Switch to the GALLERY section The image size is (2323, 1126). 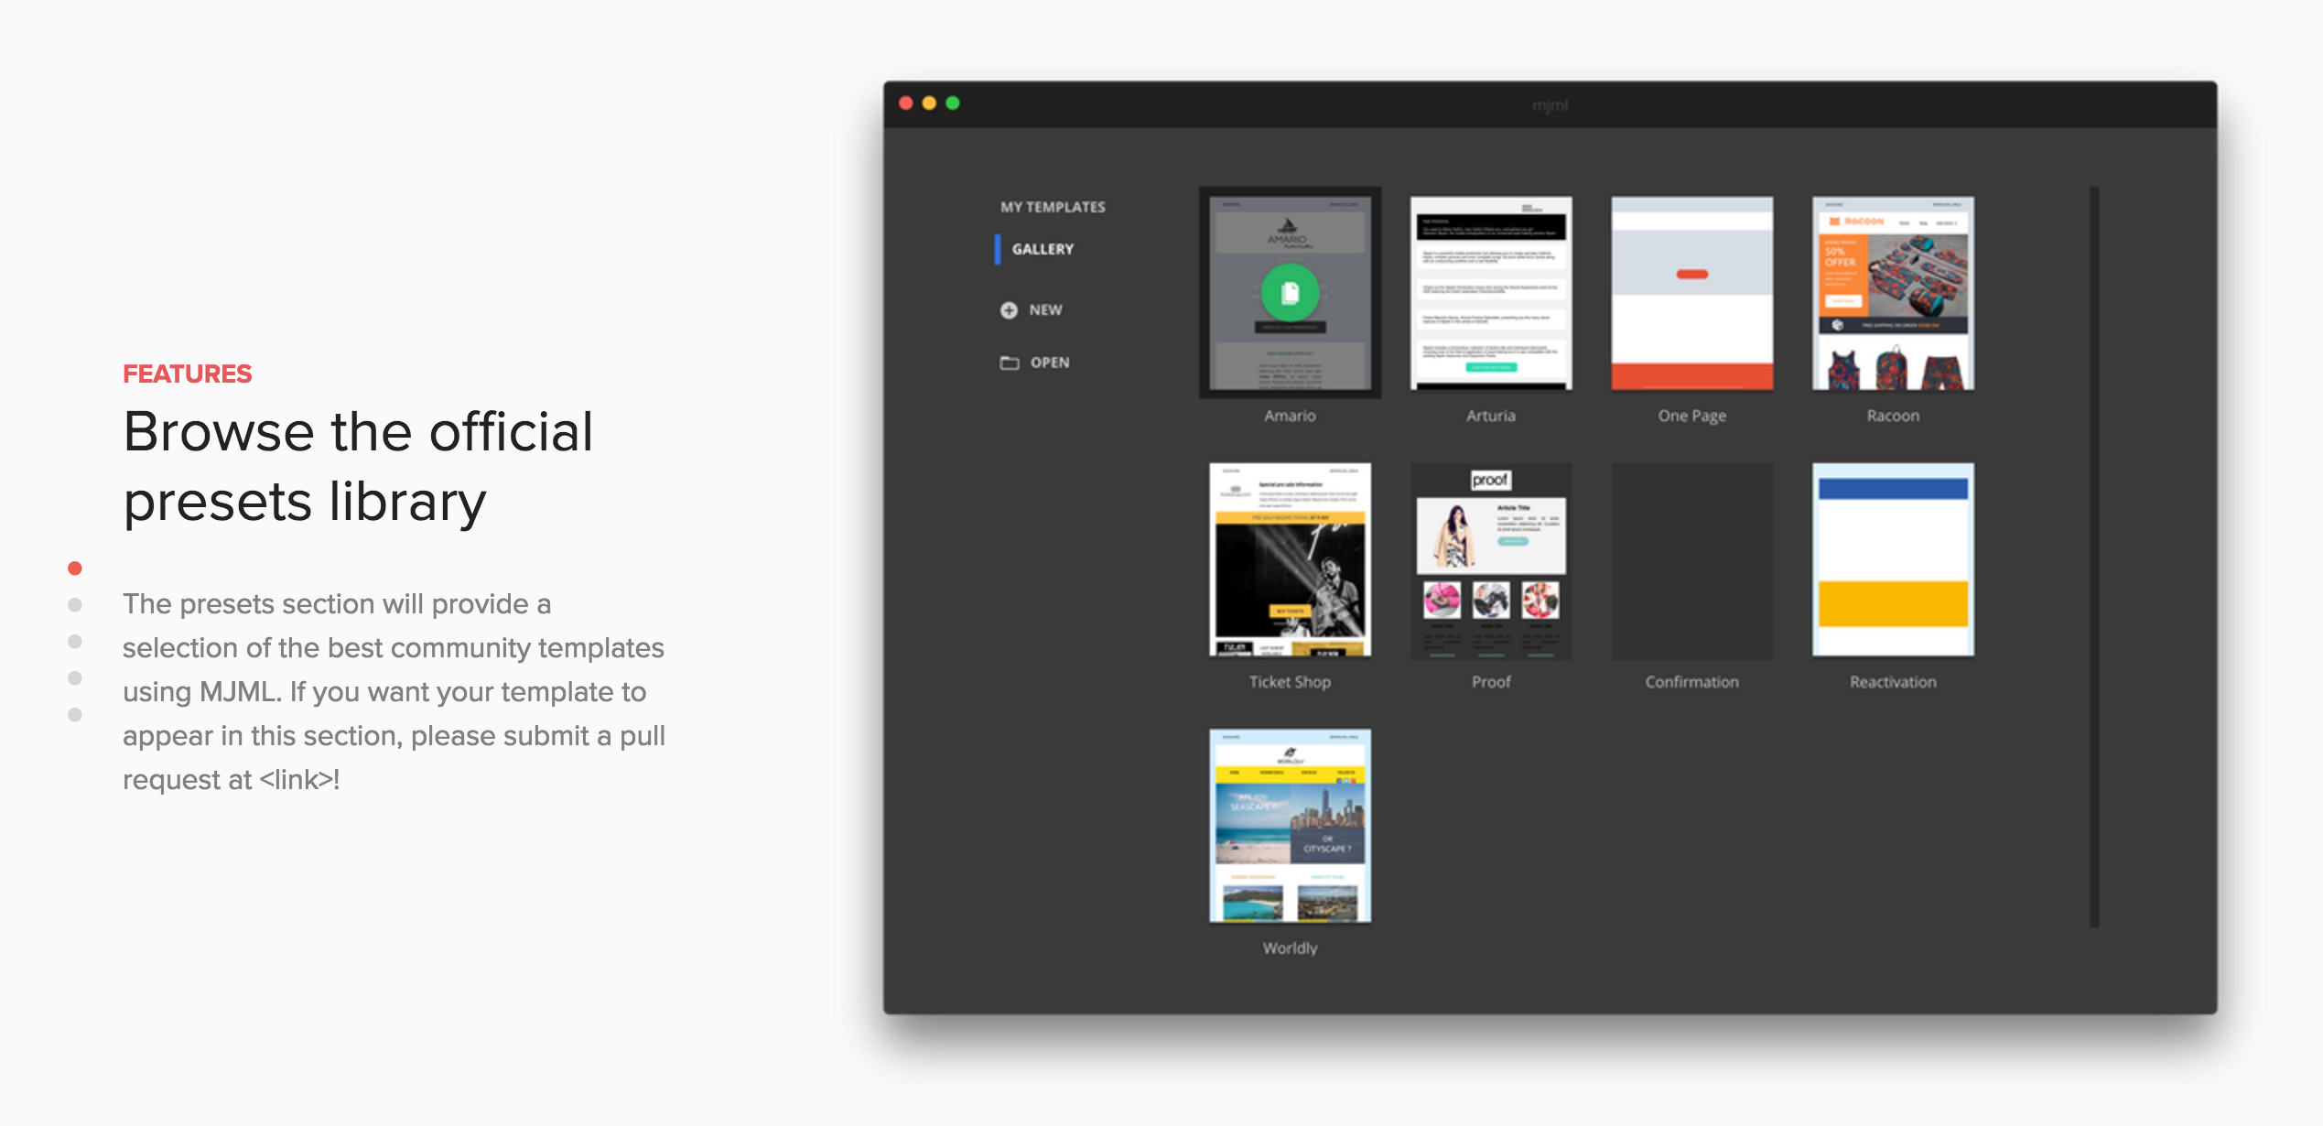[1043, 248]
